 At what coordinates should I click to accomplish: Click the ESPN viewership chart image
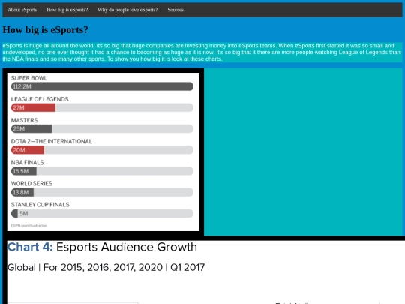(103, 152)
